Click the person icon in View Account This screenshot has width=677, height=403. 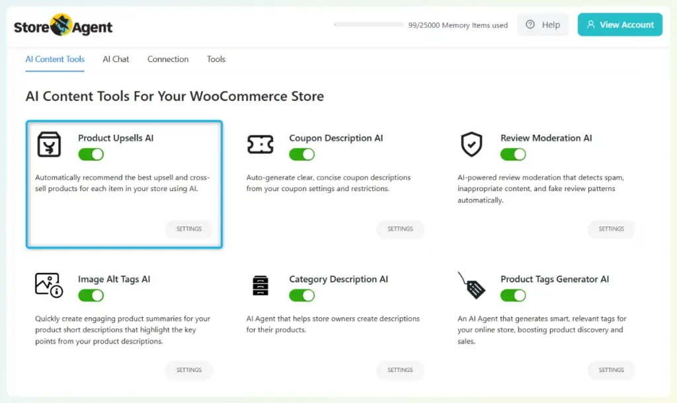click(x=590, y=24)
